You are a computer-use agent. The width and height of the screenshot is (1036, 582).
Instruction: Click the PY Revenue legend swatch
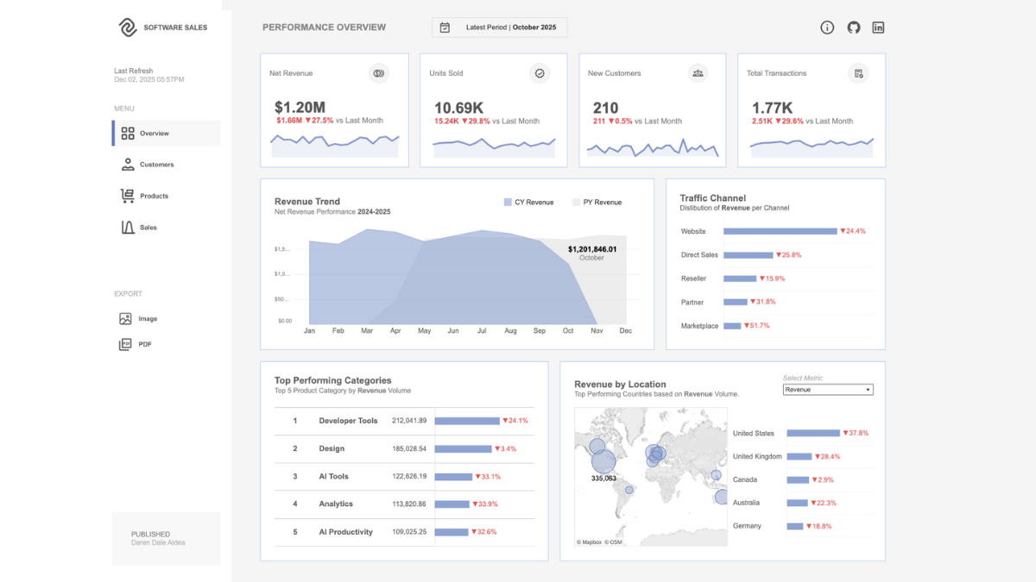[577, 203]
